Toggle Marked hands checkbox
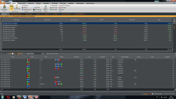 (25, 54)
